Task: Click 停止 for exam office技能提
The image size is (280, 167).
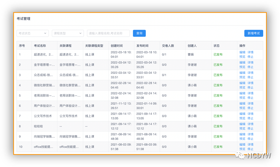Action: point(250,149)
